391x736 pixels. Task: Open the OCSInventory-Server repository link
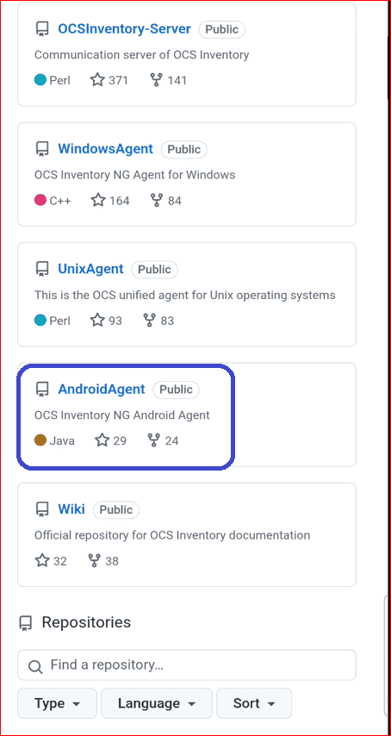[124, 29]
